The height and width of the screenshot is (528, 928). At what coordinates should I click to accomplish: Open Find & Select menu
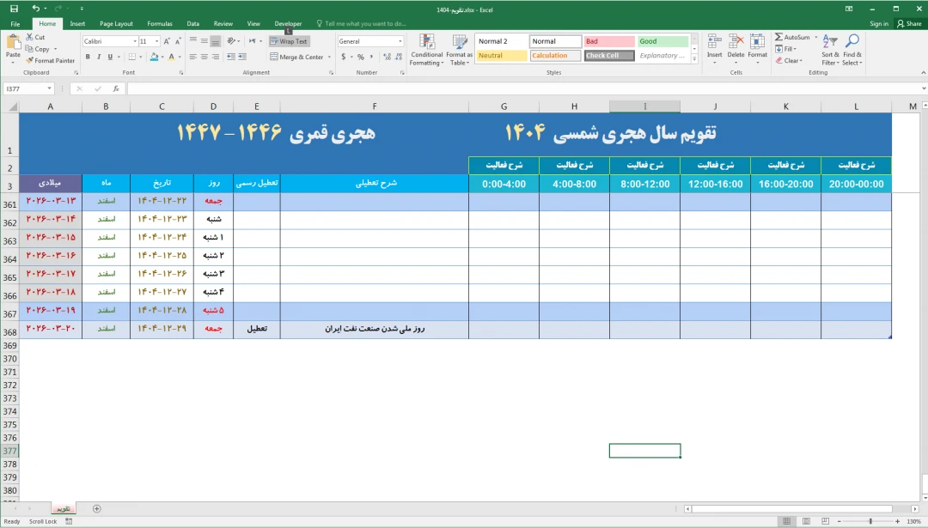852,50
